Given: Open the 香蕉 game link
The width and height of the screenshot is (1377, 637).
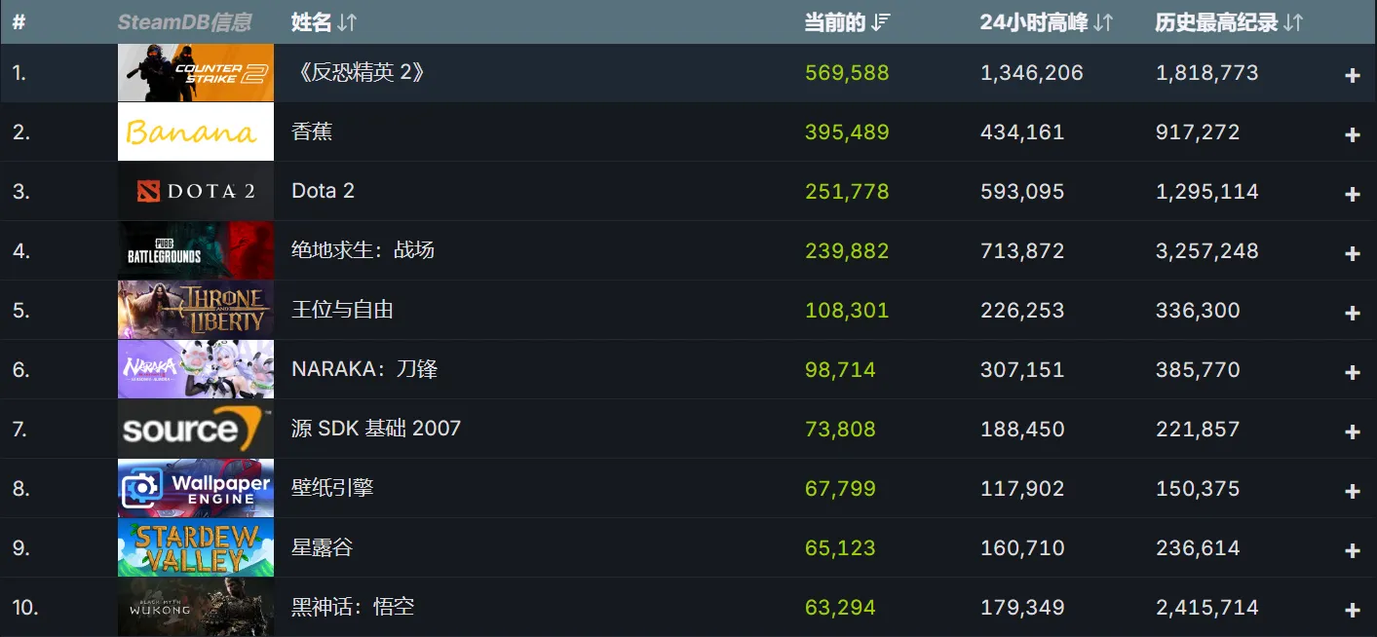Looking at the screenshot, I should [x=312, y=131].
